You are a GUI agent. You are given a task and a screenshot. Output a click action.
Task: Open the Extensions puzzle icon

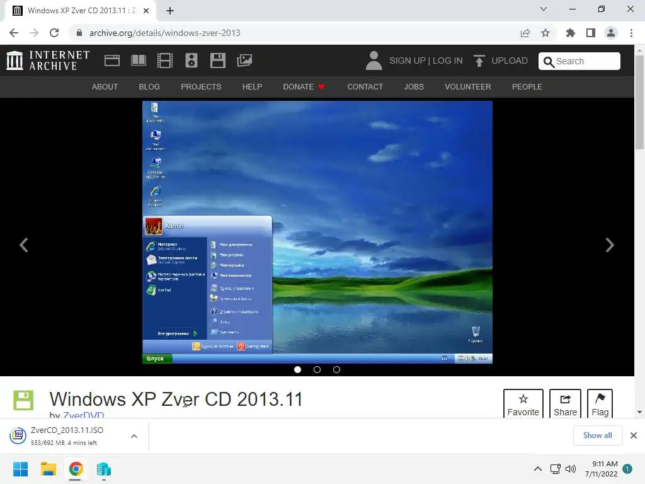pyautogui.click(x=571, y=33)
